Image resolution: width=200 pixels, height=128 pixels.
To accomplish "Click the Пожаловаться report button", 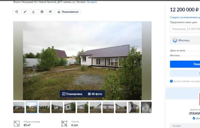I will 68,12.
